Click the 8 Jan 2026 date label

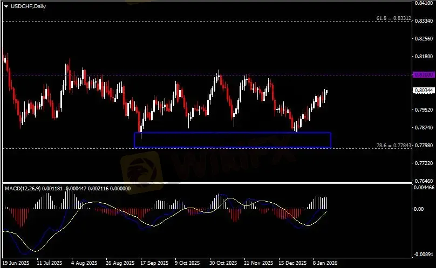click(325, 263)
